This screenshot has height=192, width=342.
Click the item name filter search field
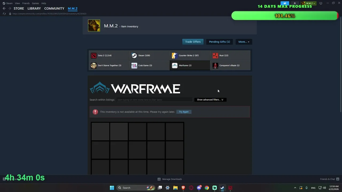coord(154,100)
